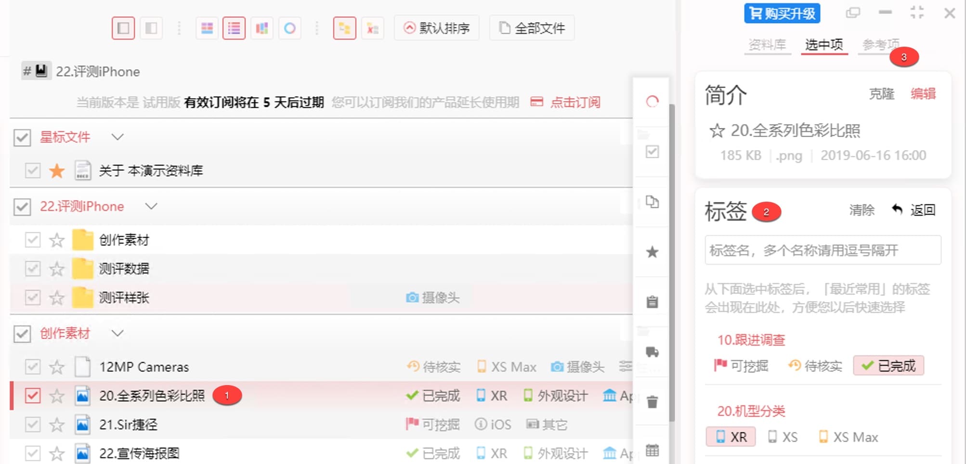Click the tag name input field
Viewport: 966px width, 464px height.
[x=823, y=250]
